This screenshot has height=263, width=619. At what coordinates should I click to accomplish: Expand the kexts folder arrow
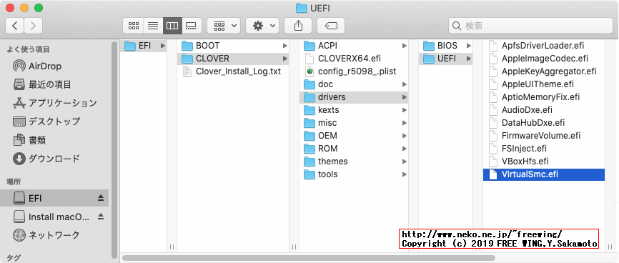pos(405,110)
